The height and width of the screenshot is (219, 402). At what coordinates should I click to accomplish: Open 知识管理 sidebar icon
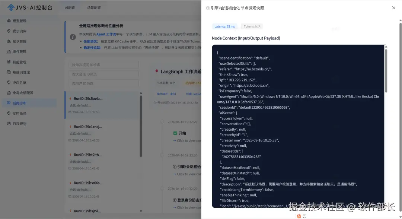coord(9,41)
